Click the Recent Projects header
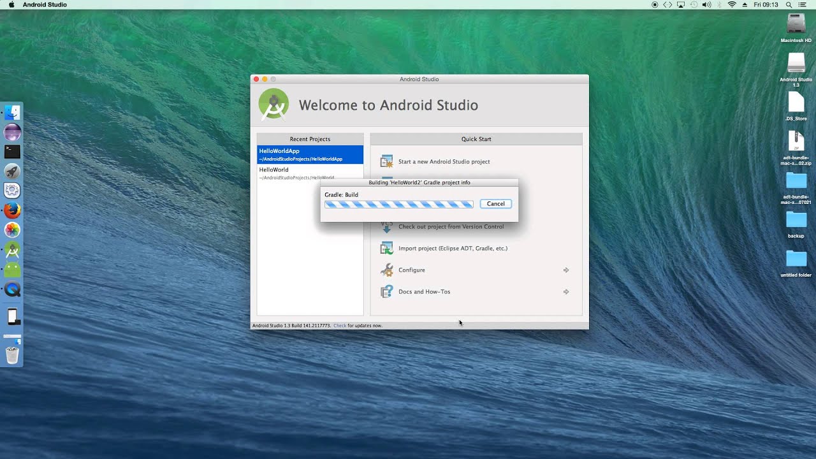816x459 pixels. 310,139
